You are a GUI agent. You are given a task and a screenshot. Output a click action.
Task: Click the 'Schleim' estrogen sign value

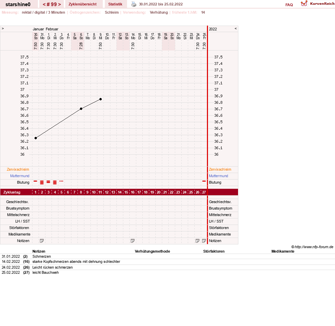click(112, 12)
